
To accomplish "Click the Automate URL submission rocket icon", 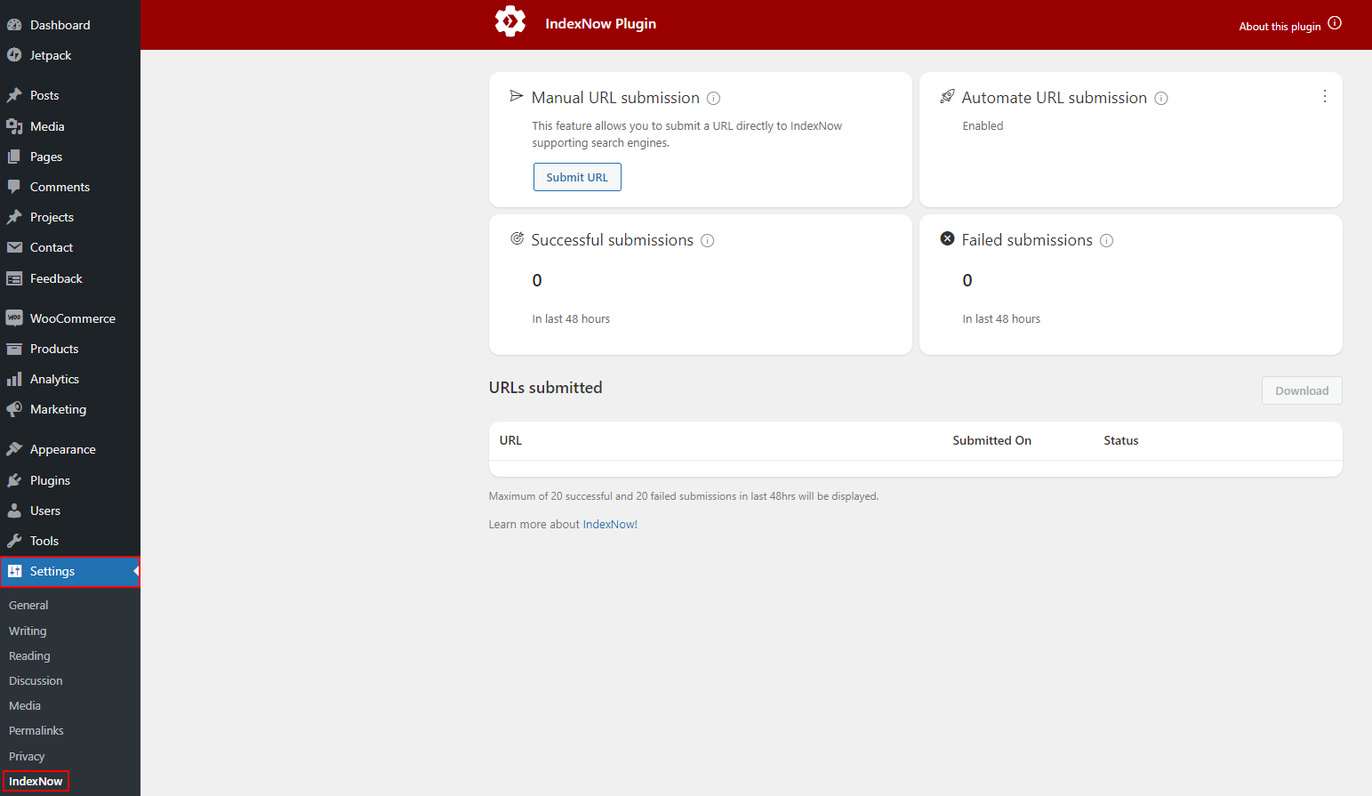I will (948, 96).
